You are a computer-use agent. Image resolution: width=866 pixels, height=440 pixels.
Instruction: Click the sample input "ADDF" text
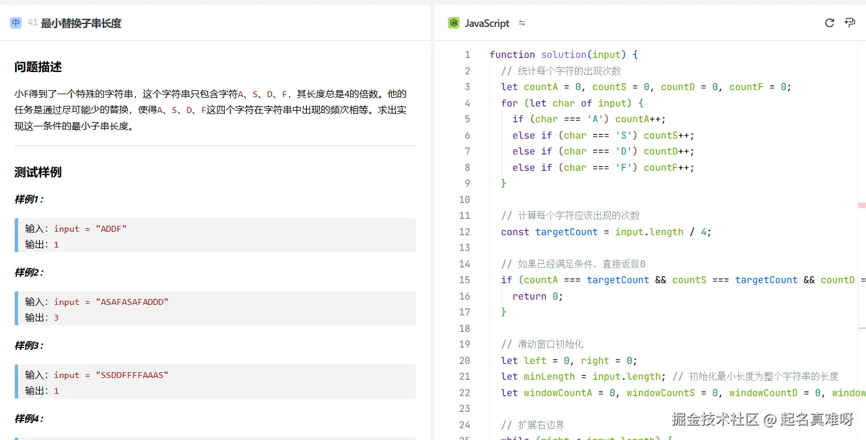point(111,229)
